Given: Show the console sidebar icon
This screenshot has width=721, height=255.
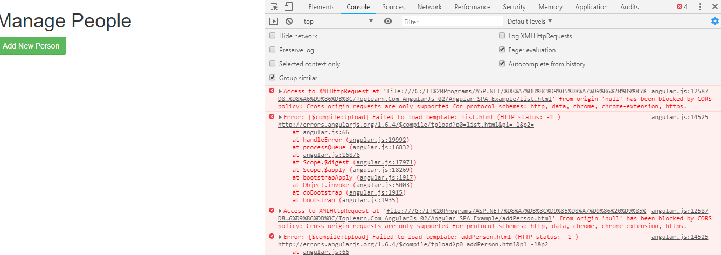Looking at the screenshot, I should (x=274, y=22).
